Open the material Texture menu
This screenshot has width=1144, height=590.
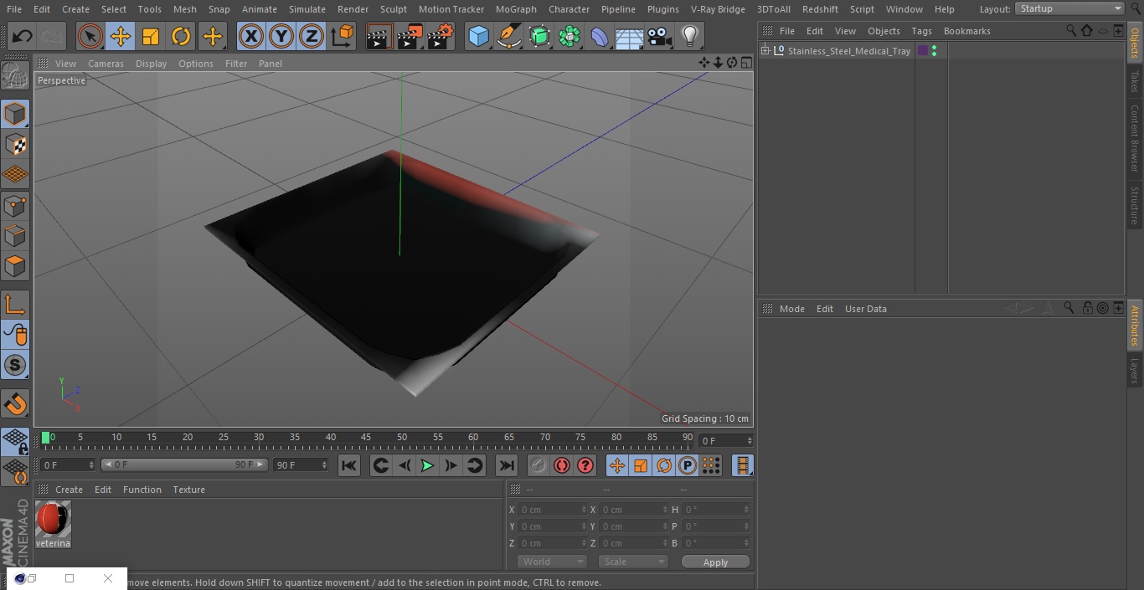(188, 490)
